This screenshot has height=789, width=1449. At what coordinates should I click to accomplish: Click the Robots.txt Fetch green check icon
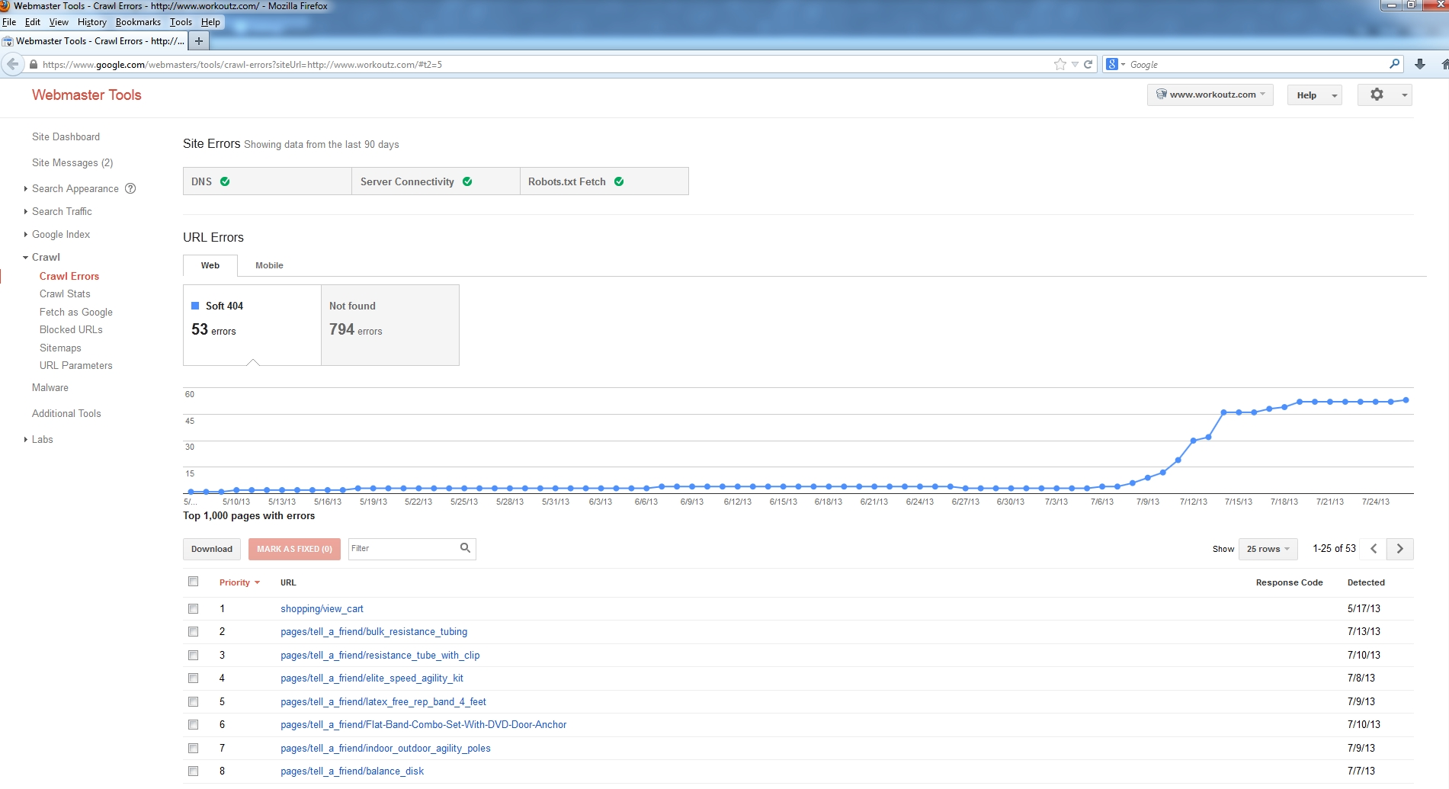[x=619, y=181]
